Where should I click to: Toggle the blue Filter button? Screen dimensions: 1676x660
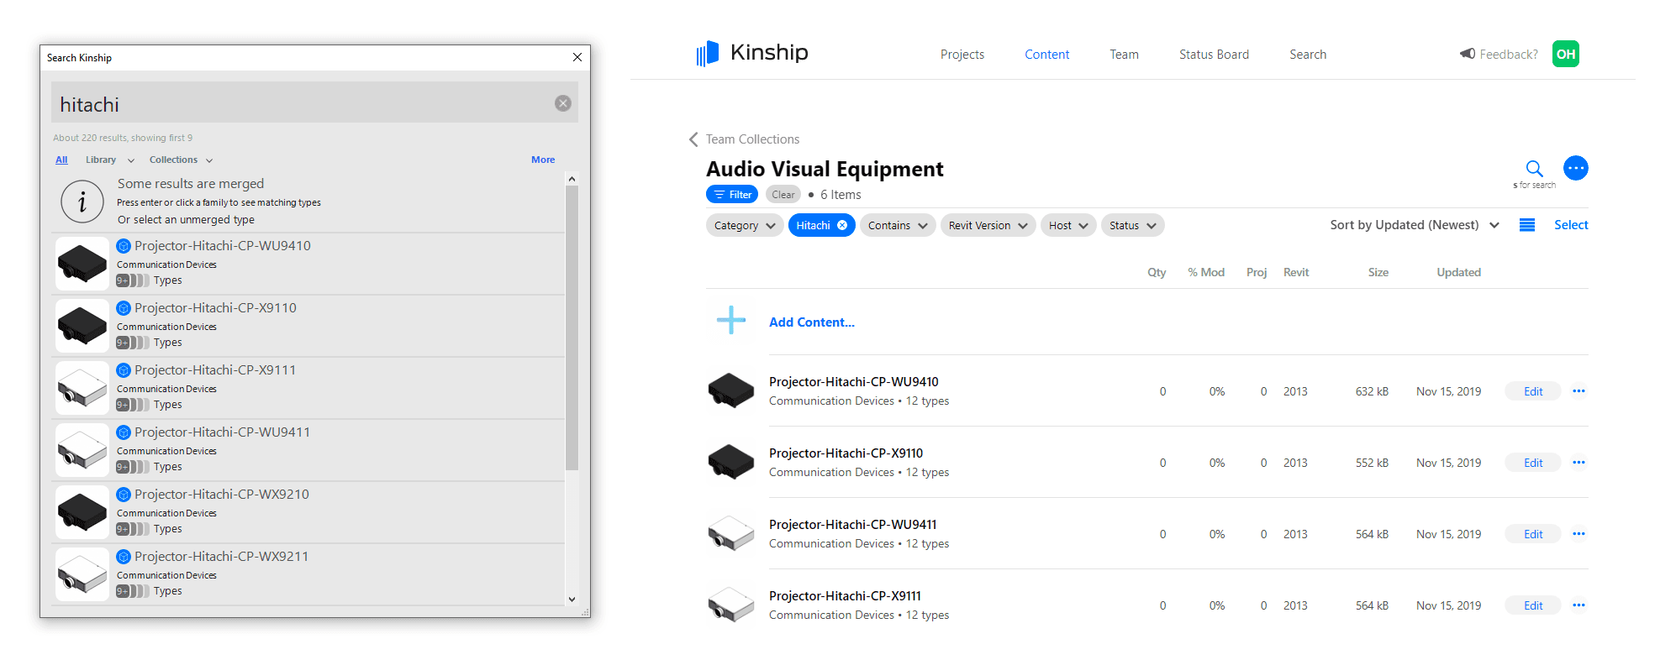(732, 194)
